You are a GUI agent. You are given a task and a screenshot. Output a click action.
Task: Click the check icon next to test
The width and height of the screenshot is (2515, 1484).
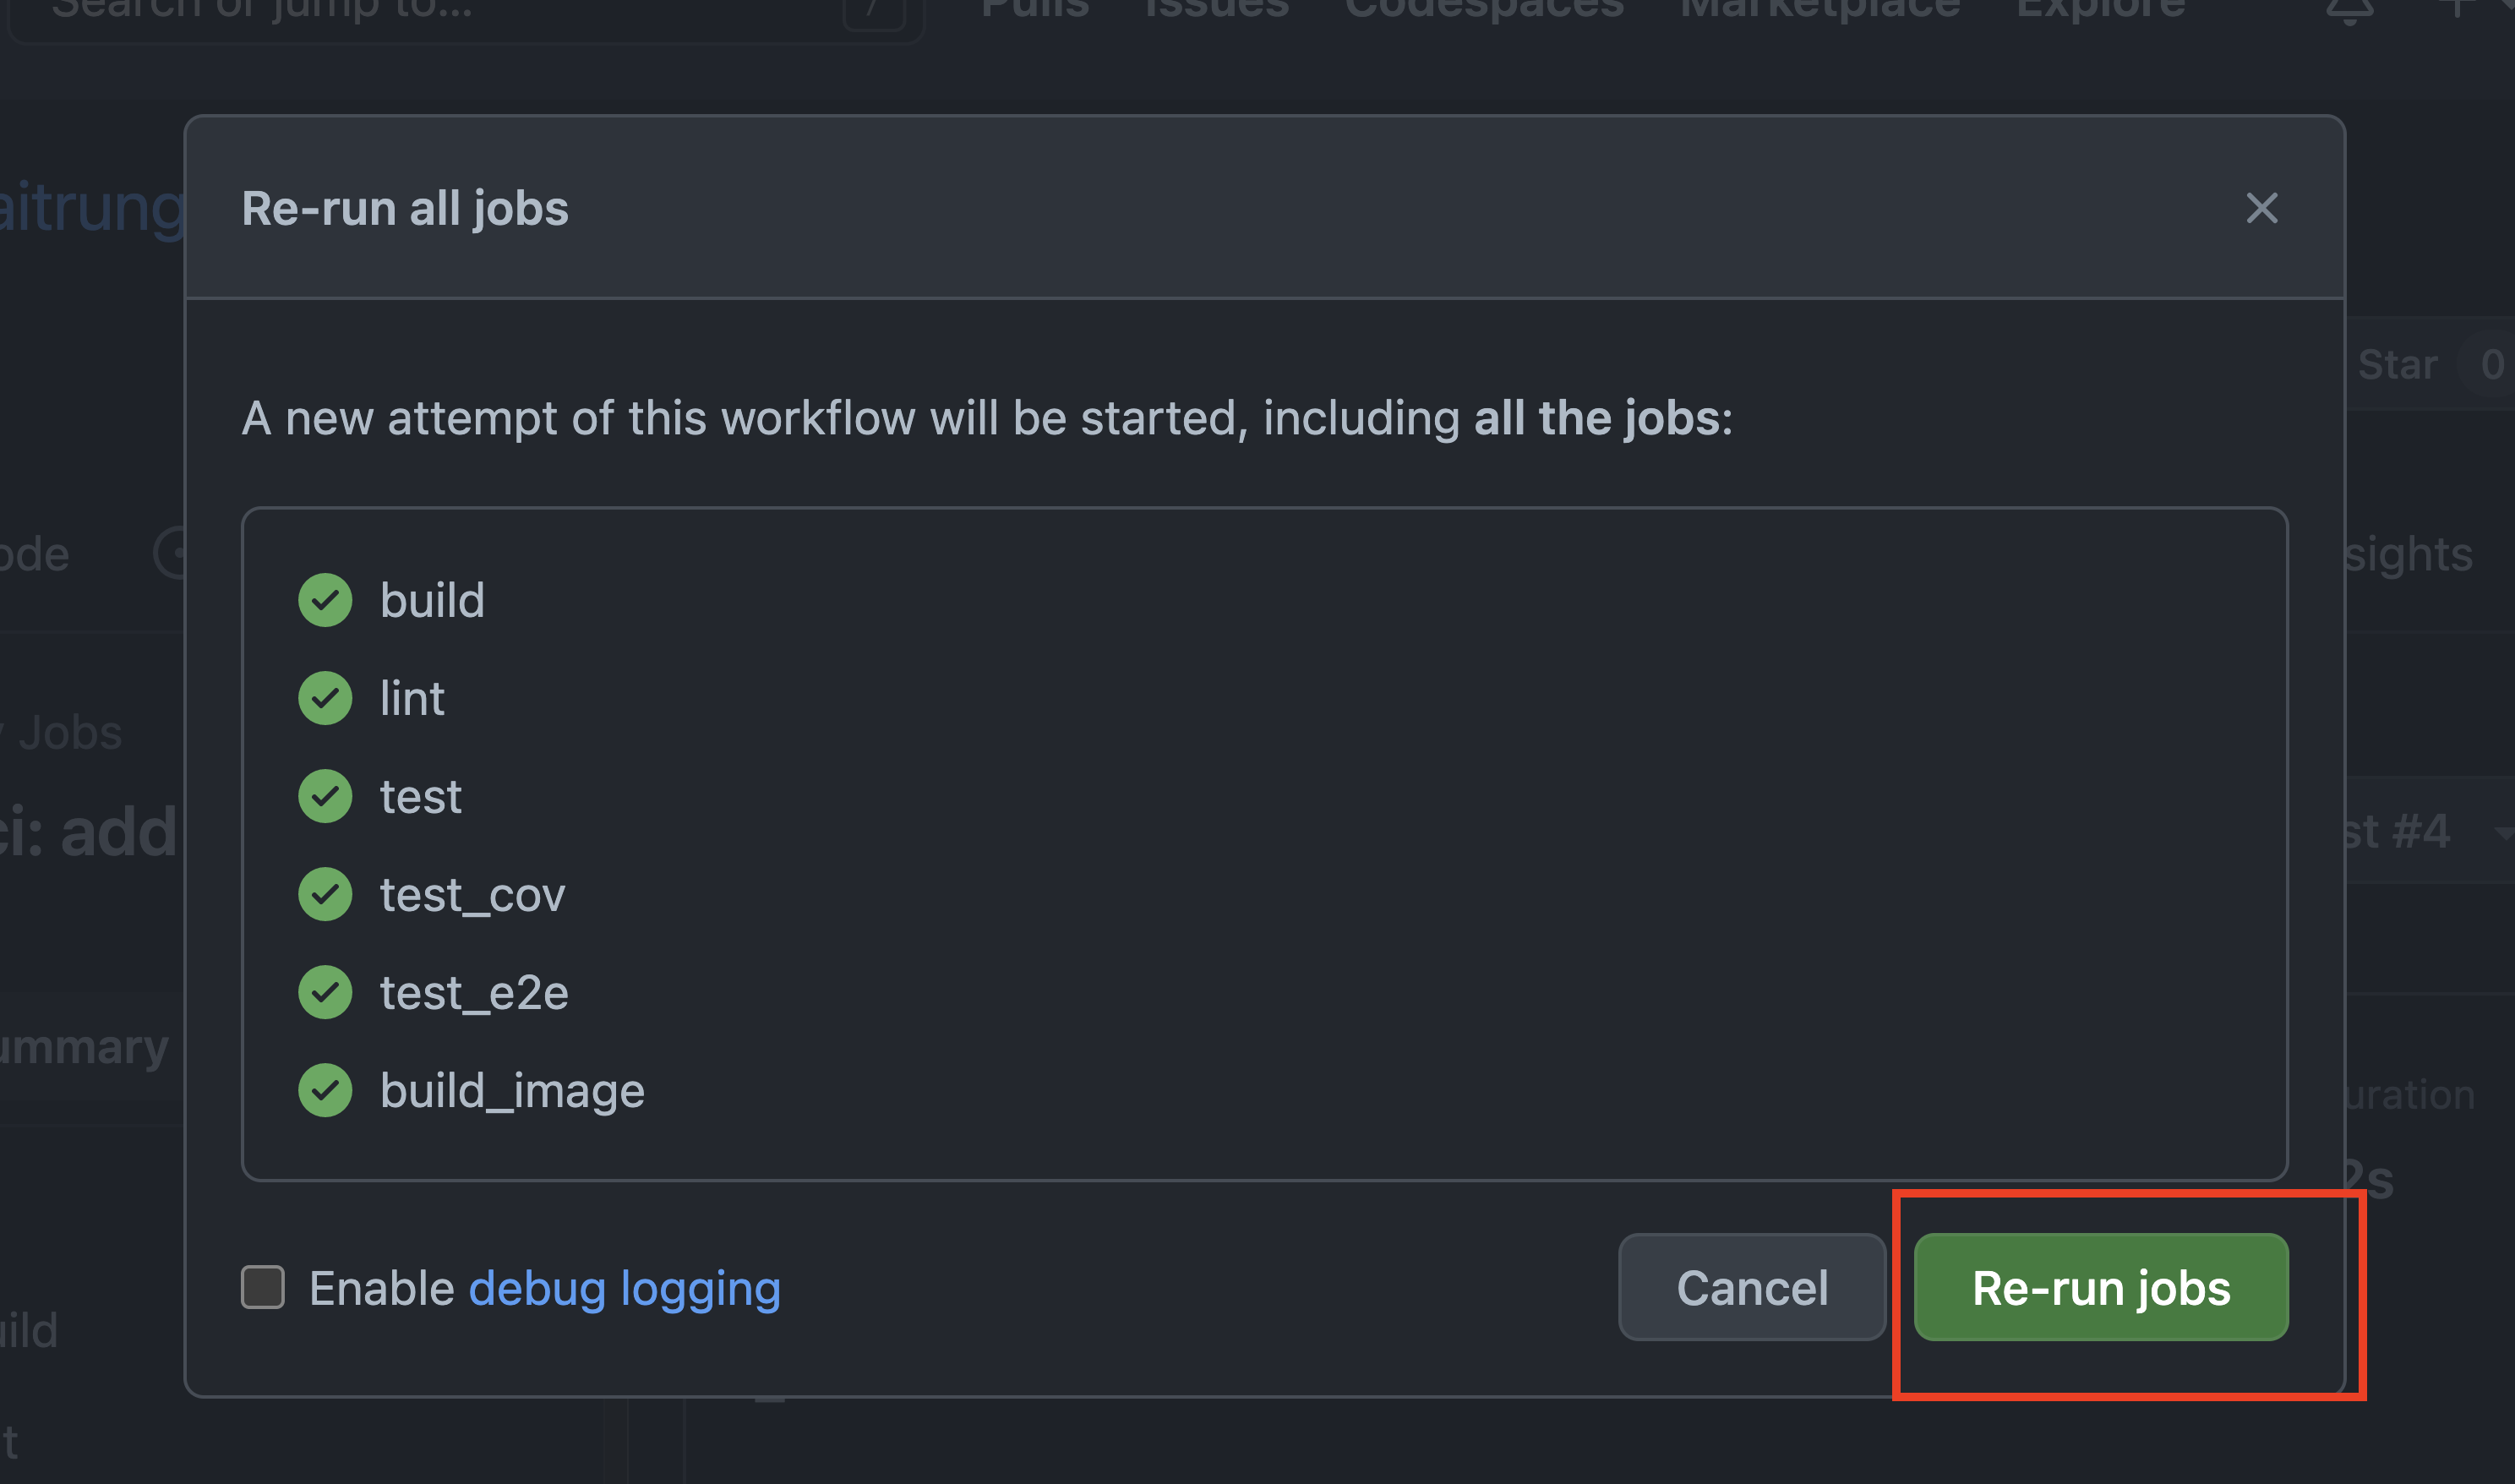click(324, 795)
